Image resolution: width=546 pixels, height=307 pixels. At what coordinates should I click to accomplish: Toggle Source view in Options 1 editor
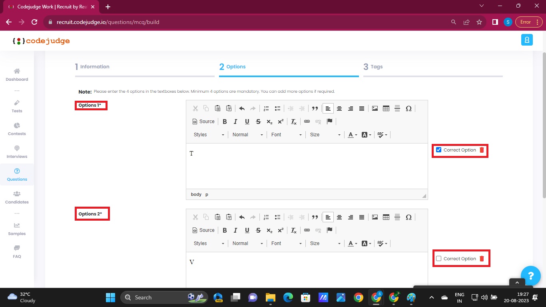point(203,122)
